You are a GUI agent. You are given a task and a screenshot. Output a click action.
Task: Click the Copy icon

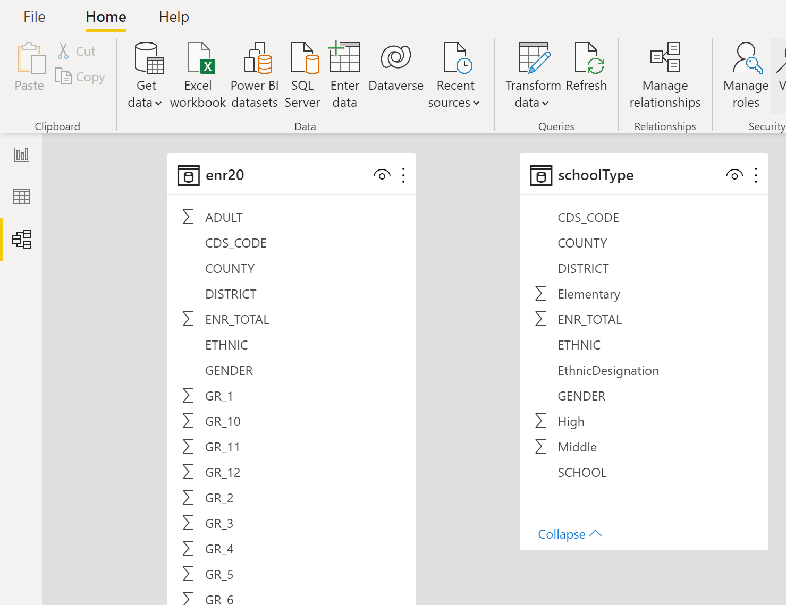click(63, 77)
